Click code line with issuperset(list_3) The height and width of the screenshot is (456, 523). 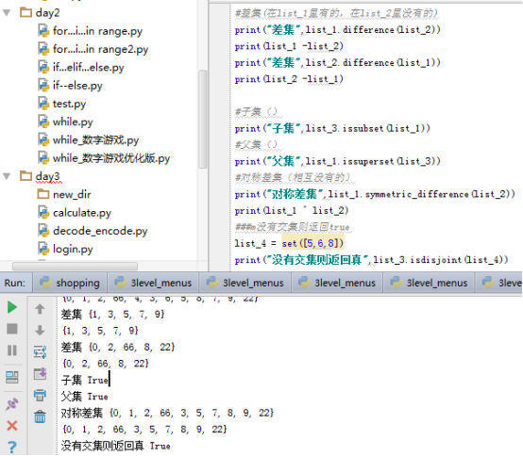[x=338, y=161]
